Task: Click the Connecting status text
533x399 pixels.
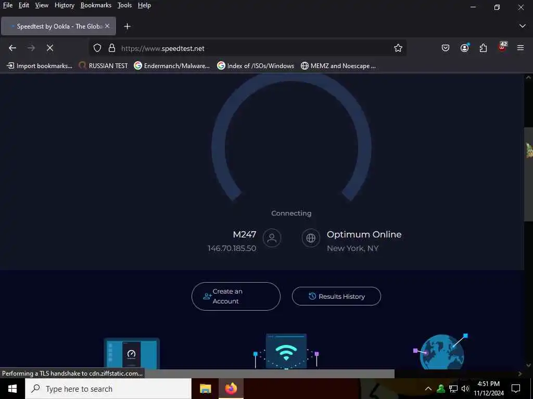Action: 291,214
